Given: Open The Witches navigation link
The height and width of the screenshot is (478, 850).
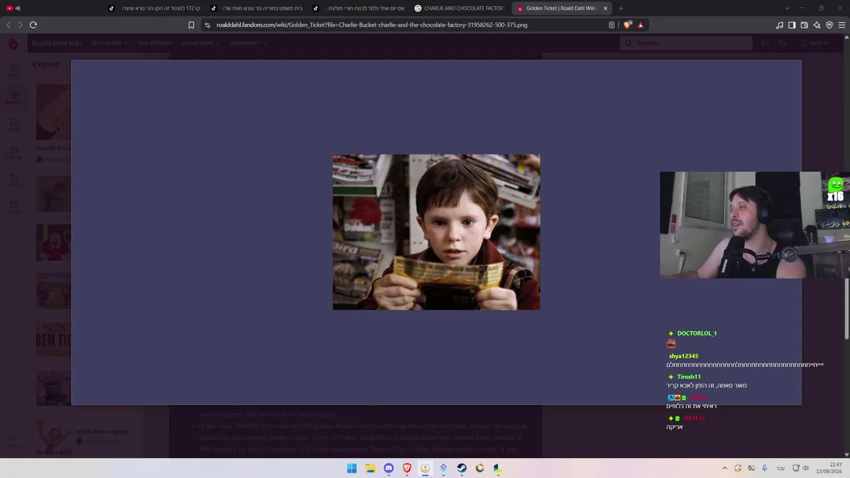Looking at the screenshot, I should (155, 43).
